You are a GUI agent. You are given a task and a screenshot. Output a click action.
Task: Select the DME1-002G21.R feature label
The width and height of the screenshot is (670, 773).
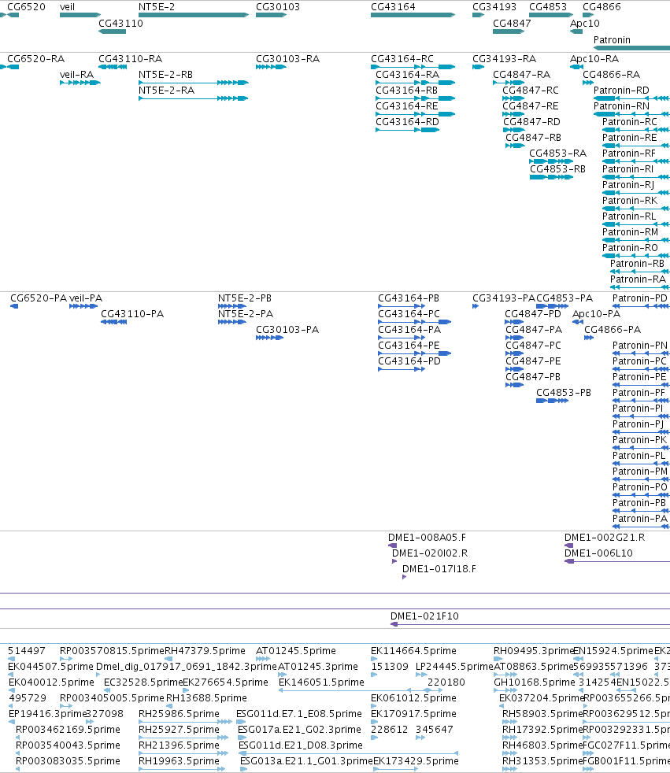605,538
